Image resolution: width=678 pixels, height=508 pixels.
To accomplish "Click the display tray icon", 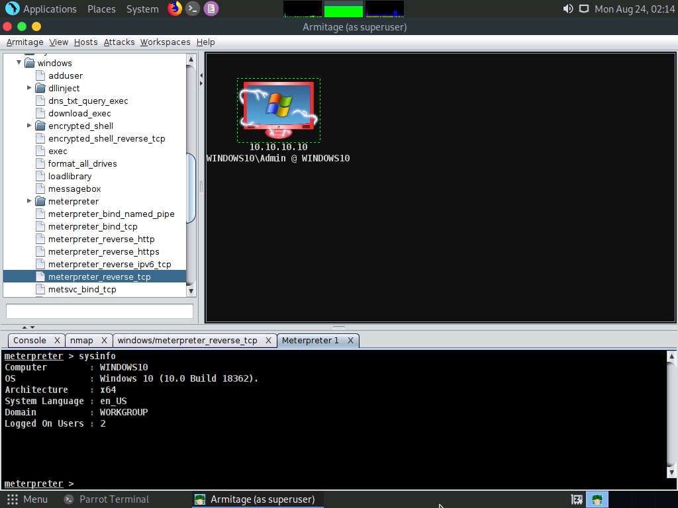I will click(x=584, y=9).
